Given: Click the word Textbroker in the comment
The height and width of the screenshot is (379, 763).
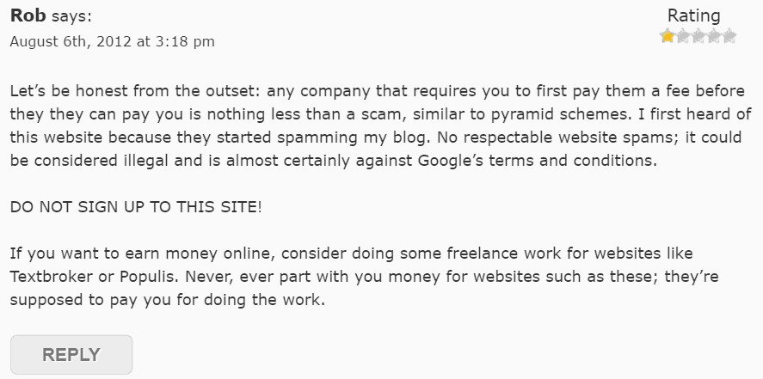Looking at the screenshot, I should click(x=51, y=277).
